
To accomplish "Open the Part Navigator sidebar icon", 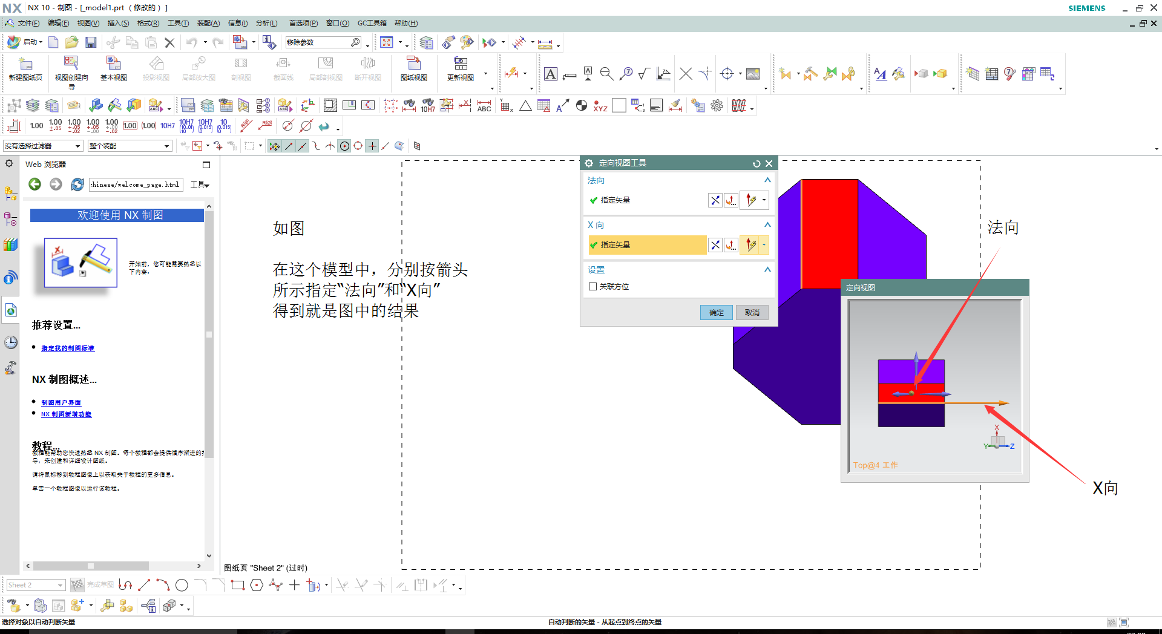I will click(x=10, y=218).
